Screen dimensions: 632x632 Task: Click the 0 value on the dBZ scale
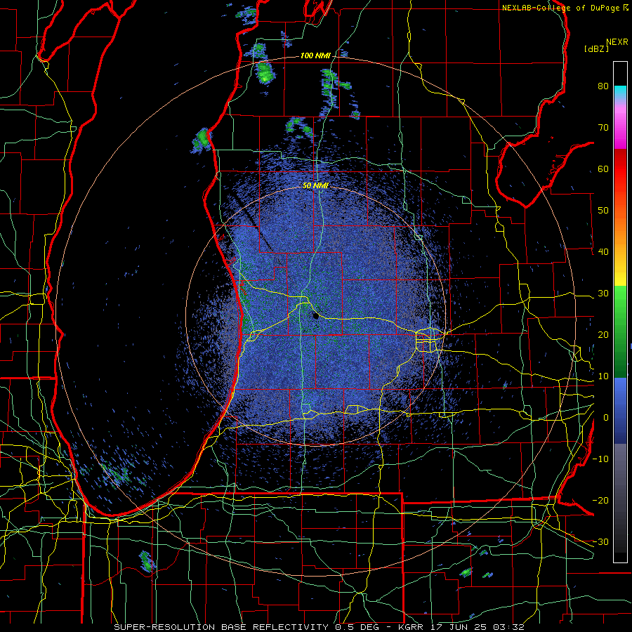606,418
